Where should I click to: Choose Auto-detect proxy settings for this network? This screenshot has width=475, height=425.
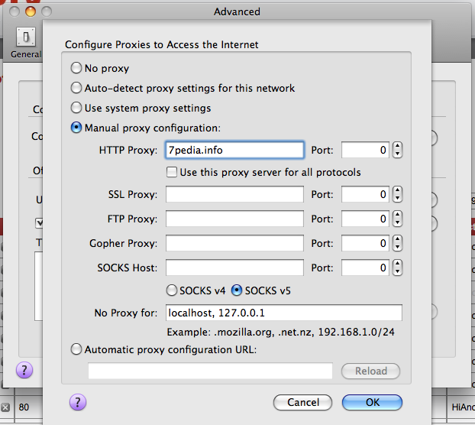(x=76, y=88)
